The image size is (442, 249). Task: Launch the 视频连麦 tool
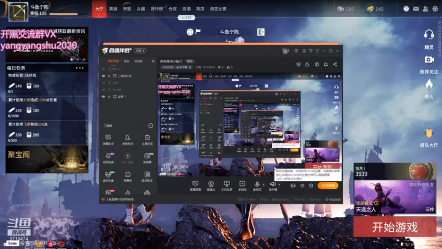coord(108,158)
